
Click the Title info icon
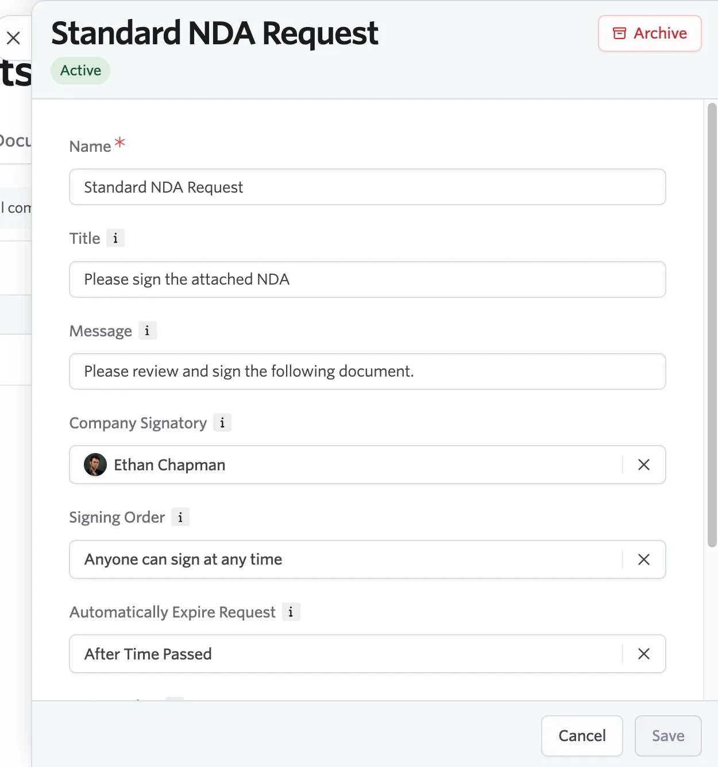coord(115,238)
